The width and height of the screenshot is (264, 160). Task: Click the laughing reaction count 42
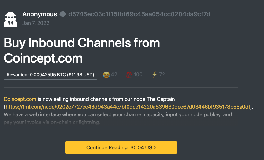[114, 75]
